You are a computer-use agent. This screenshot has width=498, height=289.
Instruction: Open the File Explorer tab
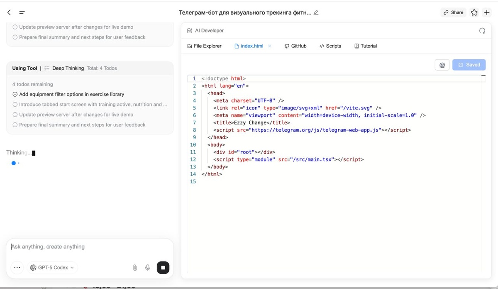tap(204, 46)
